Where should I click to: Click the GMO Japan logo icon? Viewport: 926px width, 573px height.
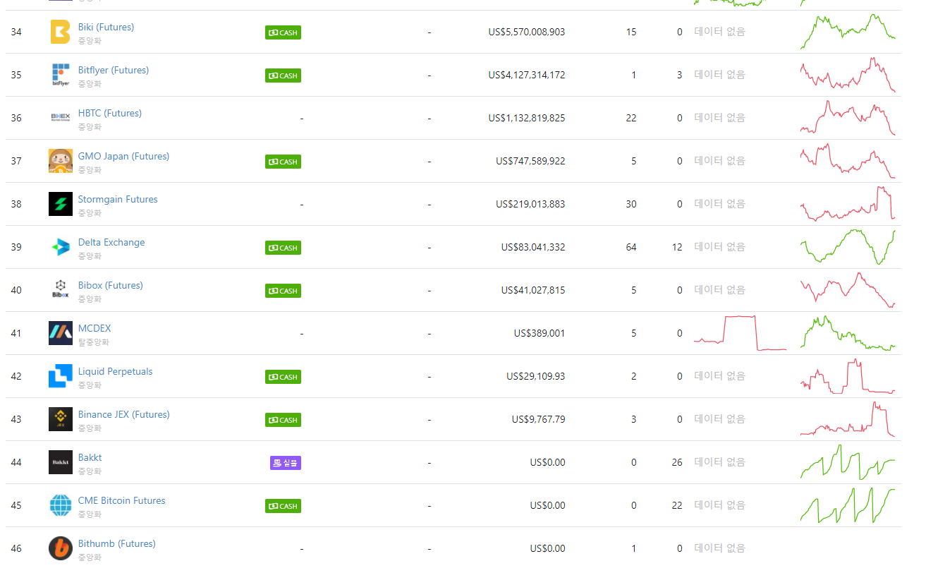61,161
